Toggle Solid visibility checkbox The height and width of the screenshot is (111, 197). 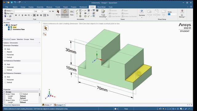[x=9, y=27]
